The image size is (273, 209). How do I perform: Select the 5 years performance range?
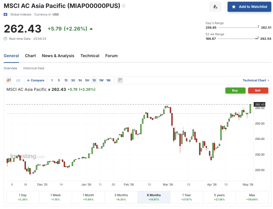[219, 197]
